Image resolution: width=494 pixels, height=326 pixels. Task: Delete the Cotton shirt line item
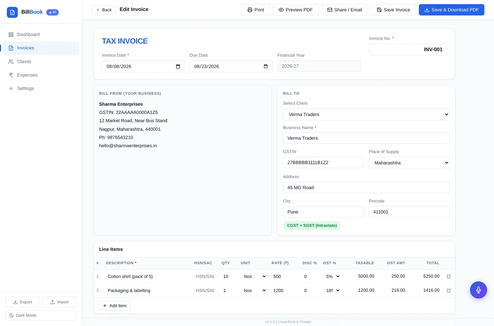(x=449, y=277)
